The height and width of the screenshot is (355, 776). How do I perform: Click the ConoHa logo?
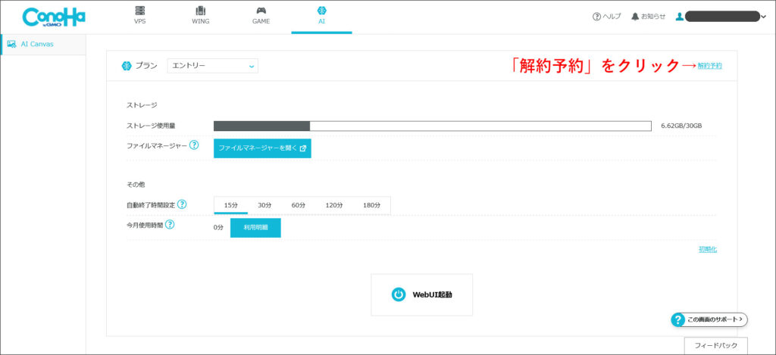coord(54,17)
